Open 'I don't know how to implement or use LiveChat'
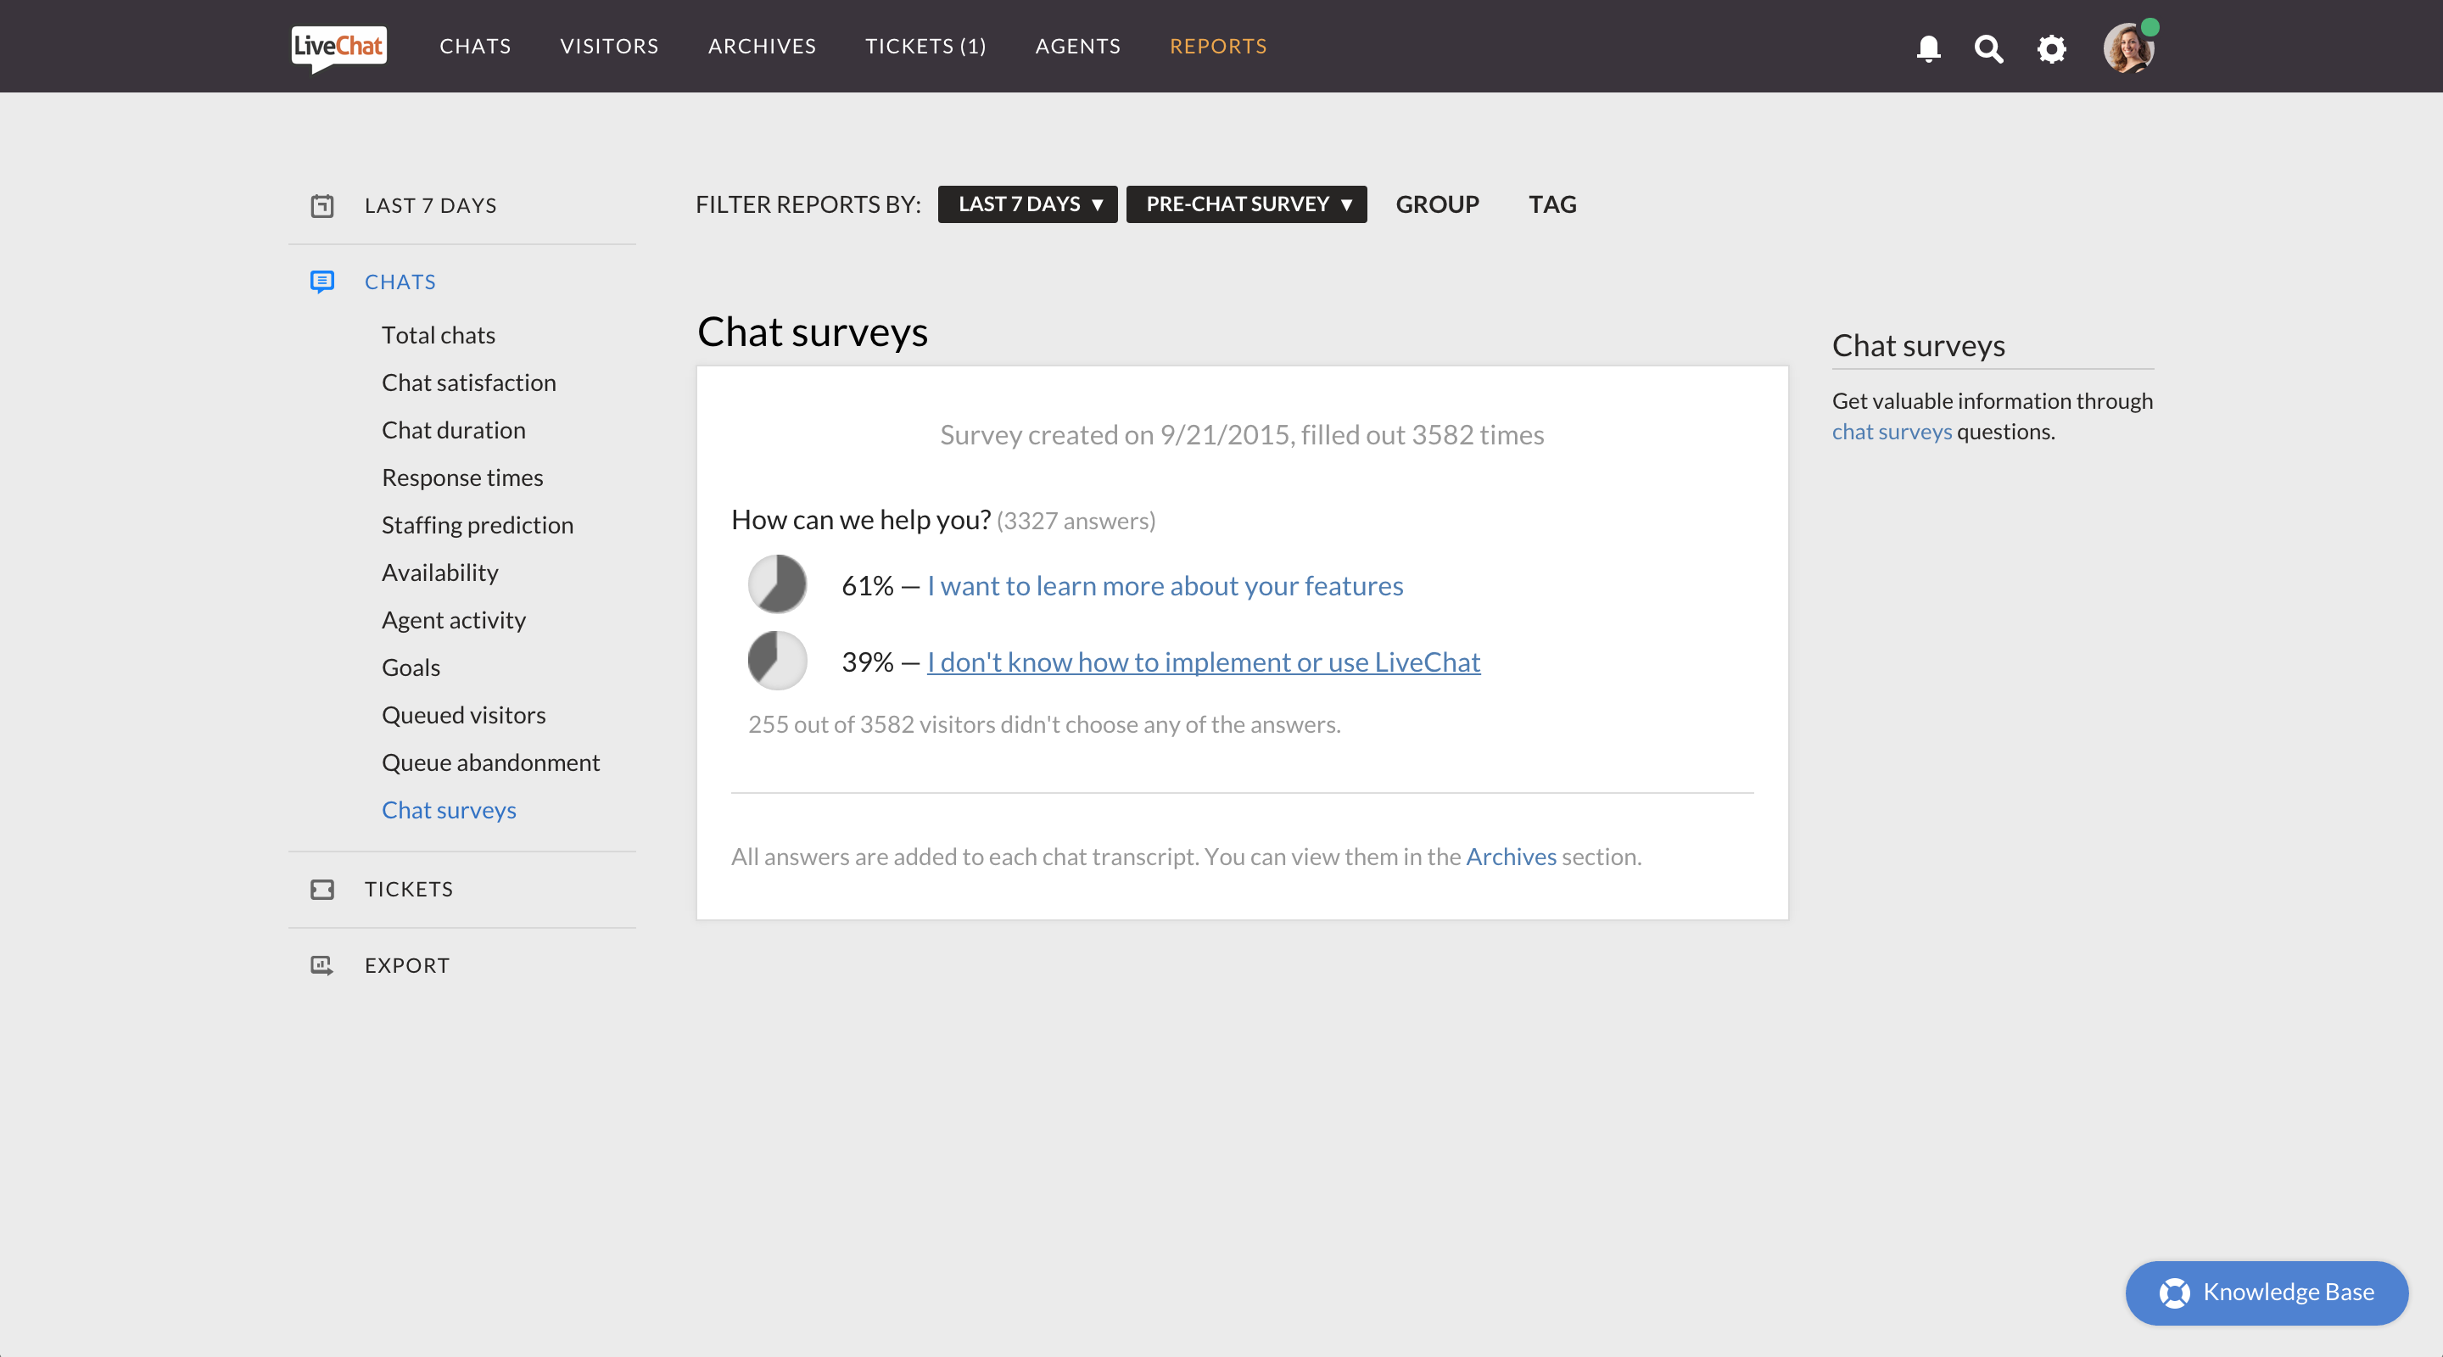The image size is (2443, 1357). (1203, 662)
